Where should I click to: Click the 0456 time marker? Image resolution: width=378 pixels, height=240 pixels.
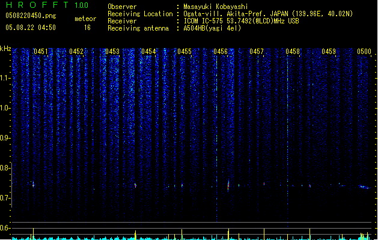click(x=221, y=52)
